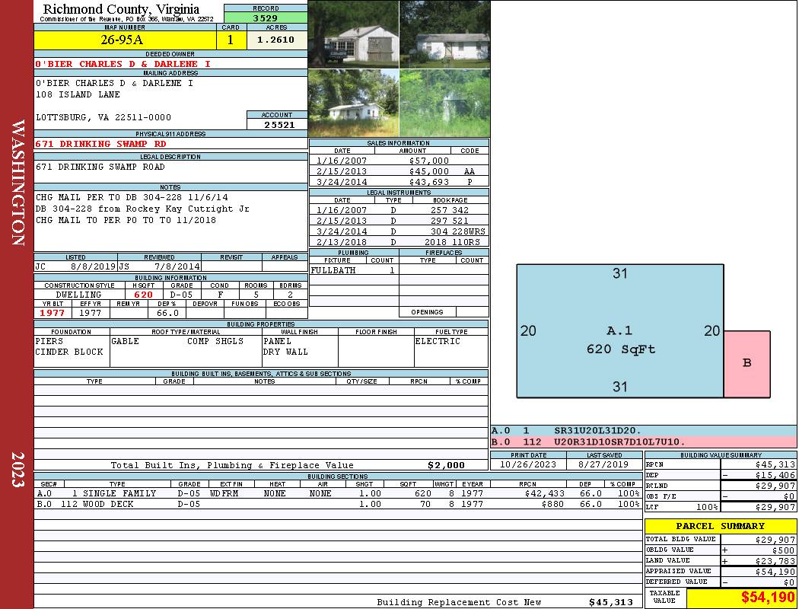Image resolution: width=799 pixels, height=609 pixels.
Task: Open the top-right white house front photo
Action: coord(444,34)
